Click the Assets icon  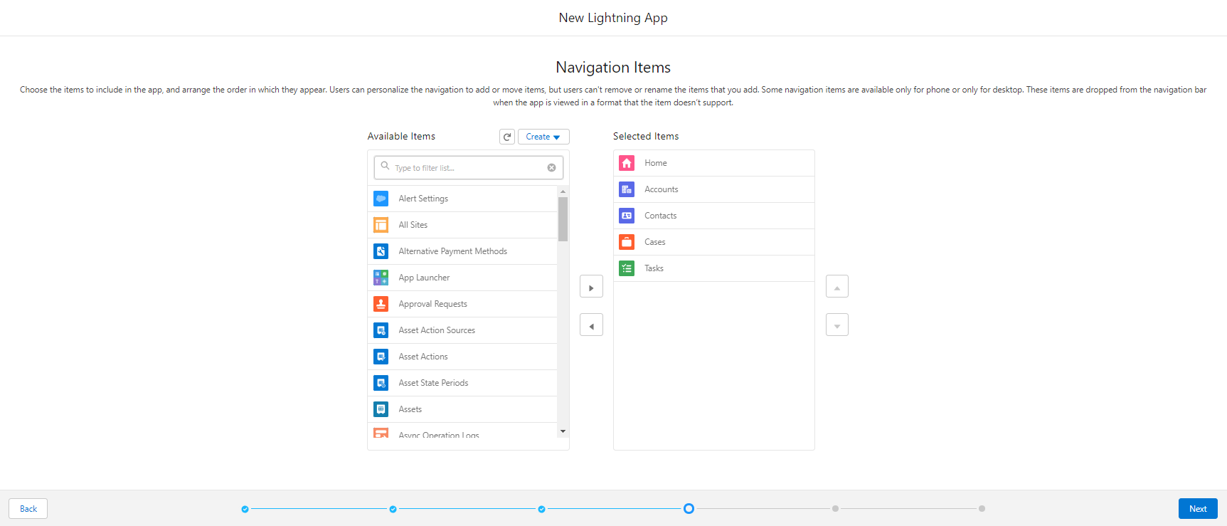pos(381,409)
